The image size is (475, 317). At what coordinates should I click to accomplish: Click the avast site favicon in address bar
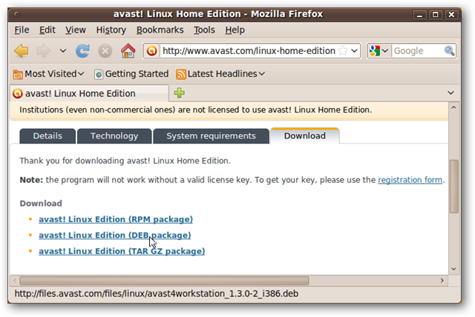coord(151,51)
